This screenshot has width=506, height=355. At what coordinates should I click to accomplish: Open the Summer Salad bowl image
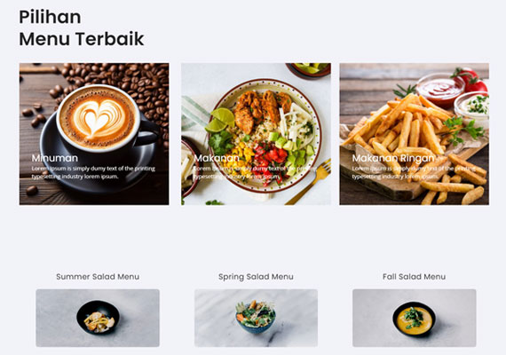pyautogui.click(x=98, y=318)
